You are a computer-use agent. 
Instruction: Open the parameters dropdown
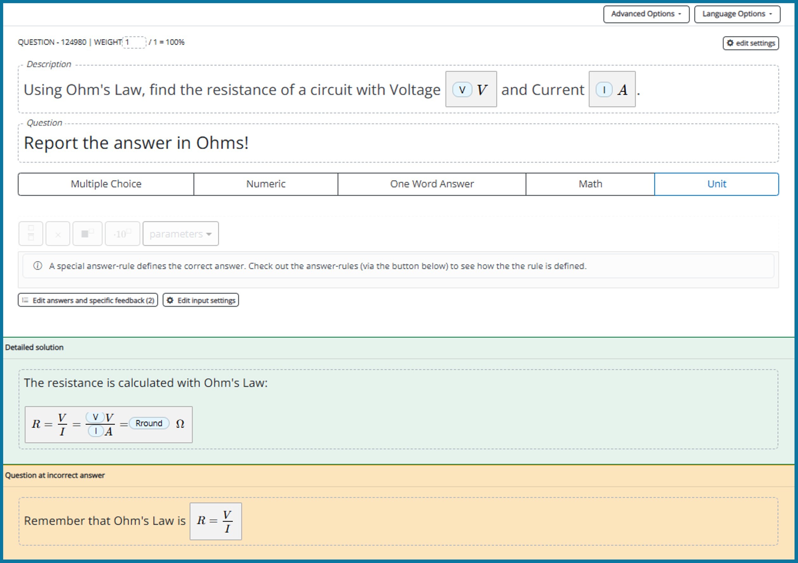click(180, 234)
